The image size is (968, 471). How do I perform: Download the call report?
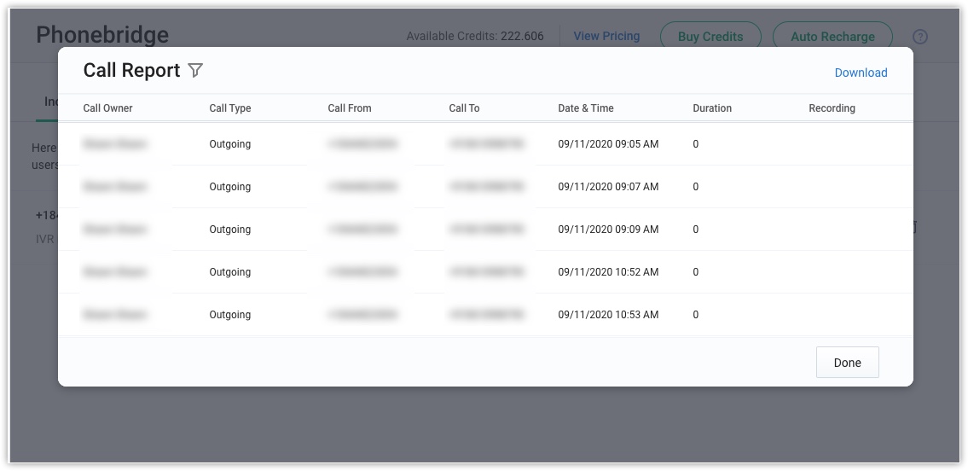tap(861, 73)
